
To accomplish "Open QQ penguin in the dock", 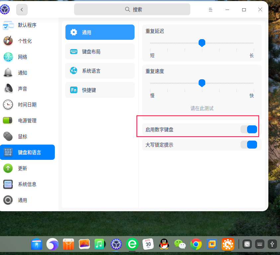I will point(164,244).
